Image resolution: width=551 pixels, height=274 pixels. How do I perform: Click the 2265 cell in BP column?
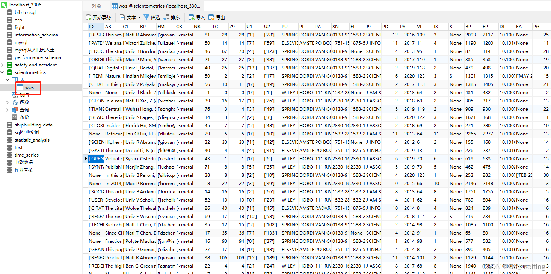click(x=473, y=134)
